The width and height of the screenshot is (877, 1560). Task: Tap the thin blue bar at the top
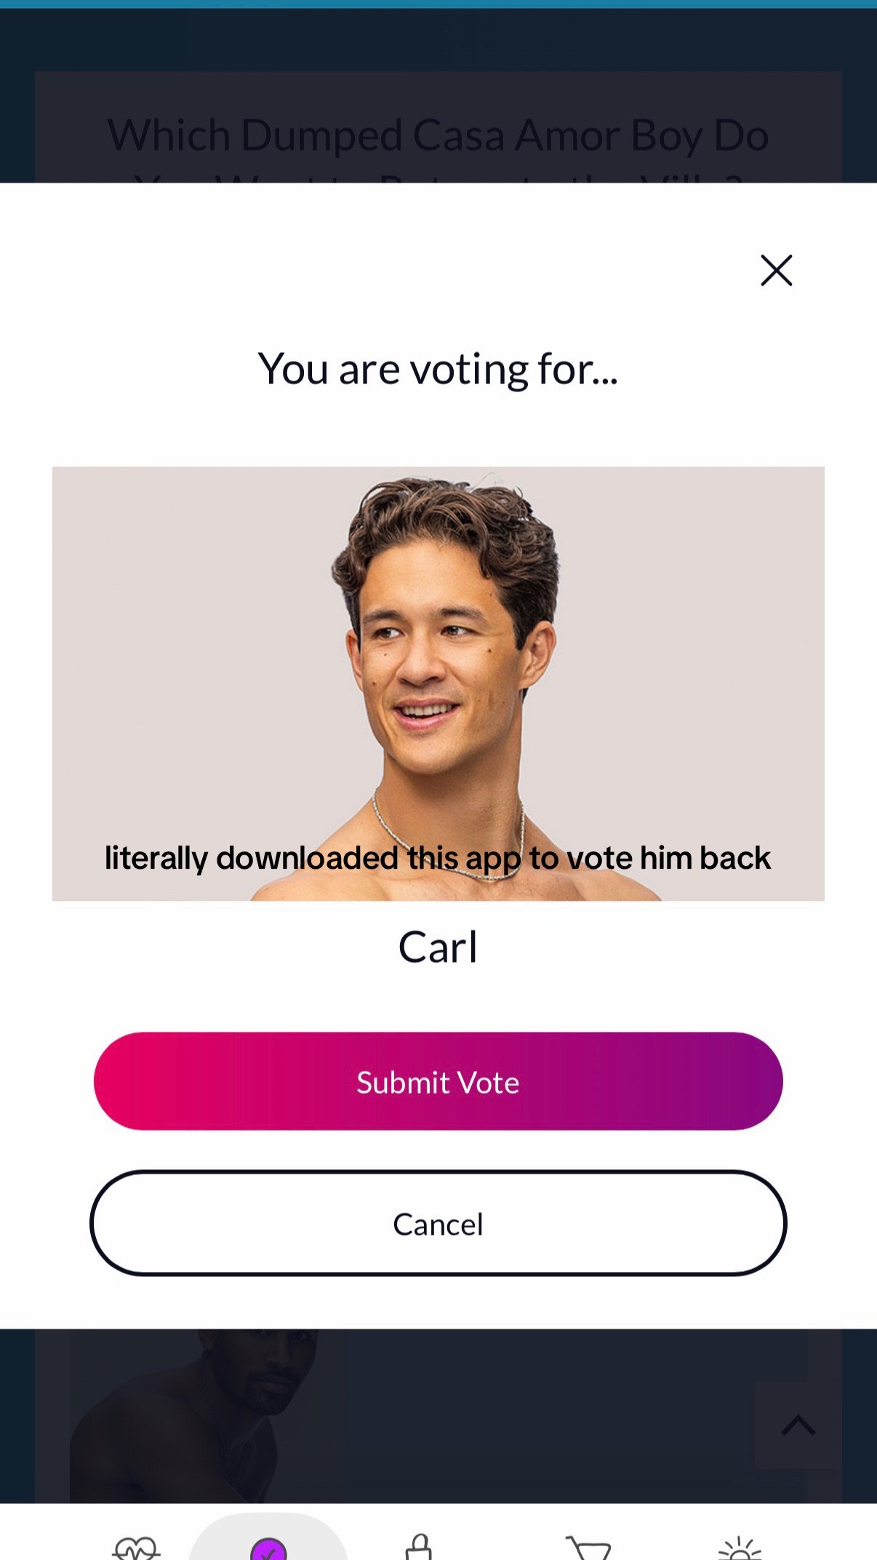tap(438, 4)
